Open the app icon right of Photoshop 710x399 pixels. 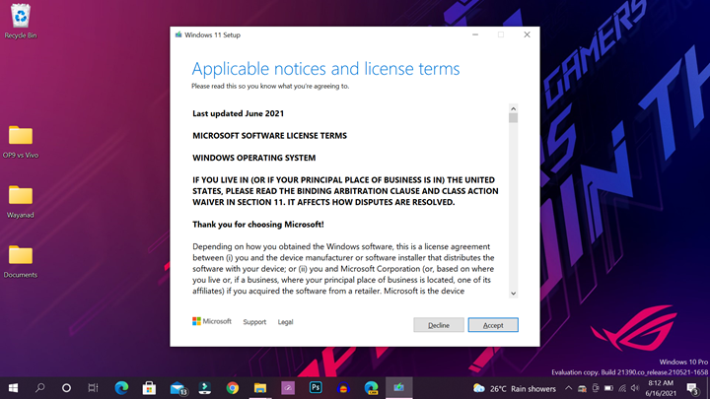(343, 388)
